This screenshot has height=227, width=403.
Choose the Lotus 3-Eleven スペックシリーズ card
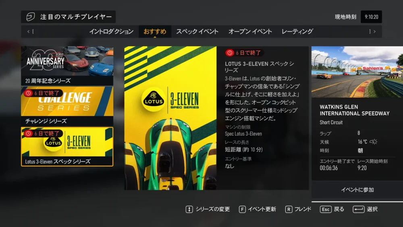click(67, 146)
